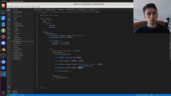
Task: Open the Accounts icon in activity bar
Action: click(9, 87)
